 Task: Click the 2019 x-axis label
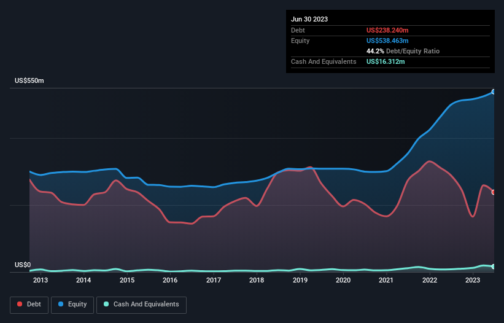300,280
